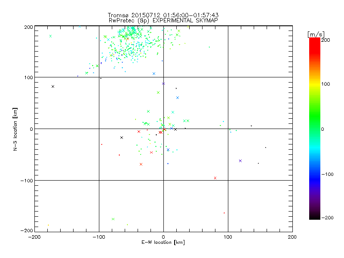Viewport: 344px width, 258px height.
Task: Select the red dot near E-W 95, N-S -165
Action: tap(224, 213)
